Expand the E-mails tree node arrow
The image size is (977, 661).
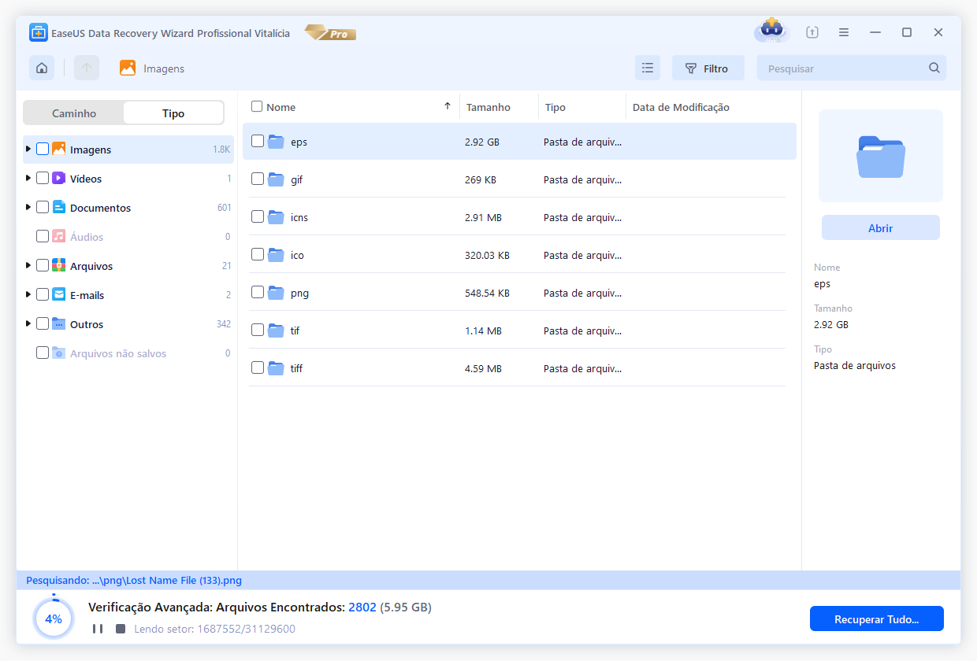(x=28, y=294)
